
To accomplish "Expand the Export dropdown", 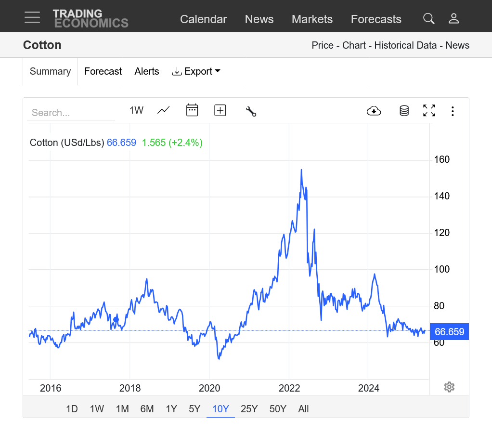I will point(196,71).
